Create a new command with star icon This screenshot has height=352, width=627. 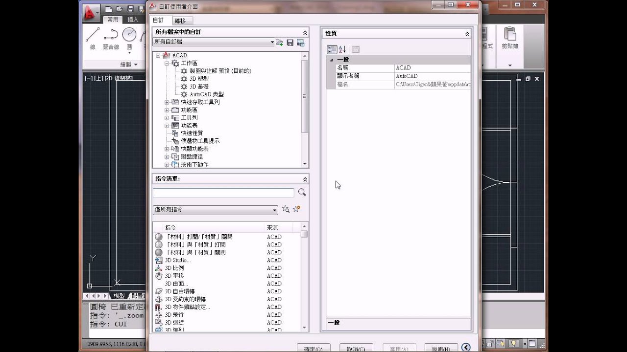point(296,209)
